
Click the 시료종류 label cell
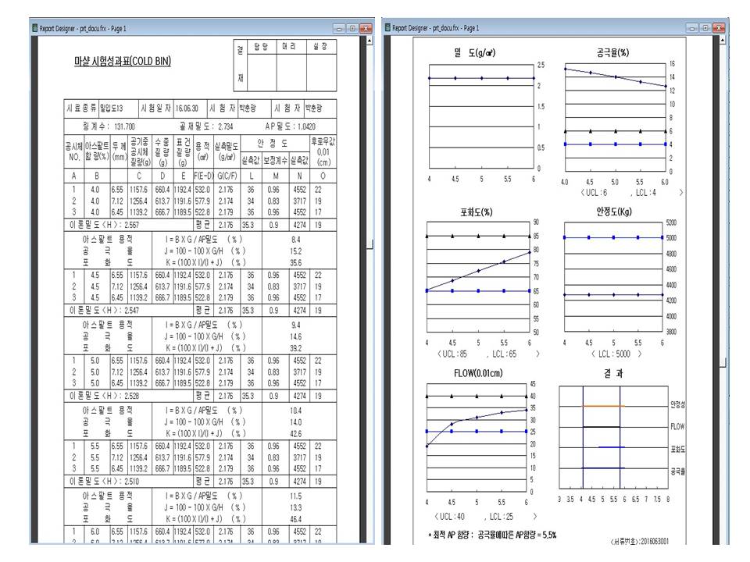pos(81,108)
